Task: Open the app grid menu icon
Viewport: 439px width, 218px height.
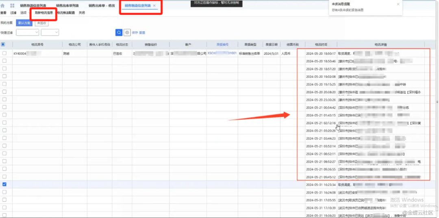Action: 11,6
